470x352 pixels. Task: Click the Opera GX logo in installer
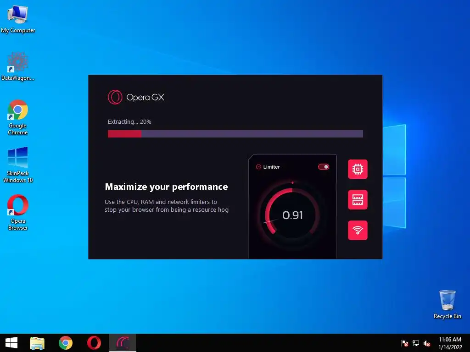pyautogui.click(x=115, y=97)
